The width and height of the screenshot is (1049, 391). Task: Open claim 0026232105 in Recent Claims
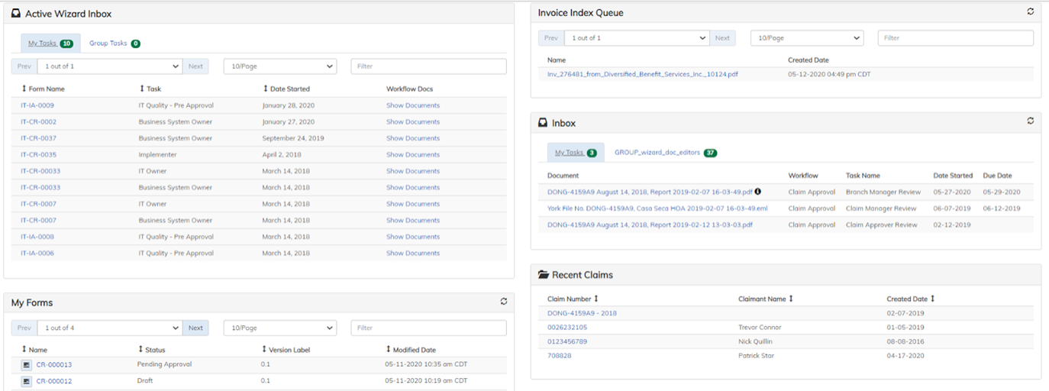click(x=567, y=328)
